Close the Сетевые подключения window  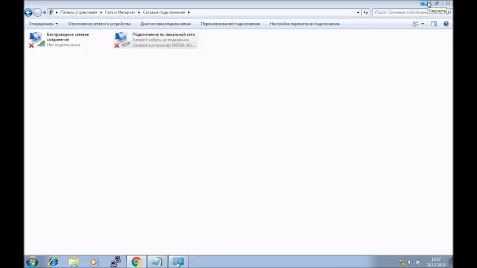(448, 3)
